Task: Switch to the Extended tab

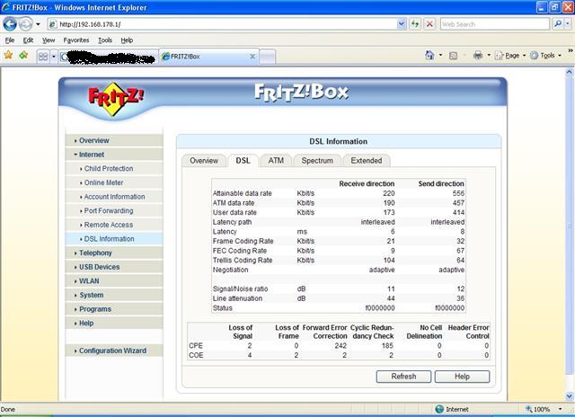Action: tap(367, 161)
